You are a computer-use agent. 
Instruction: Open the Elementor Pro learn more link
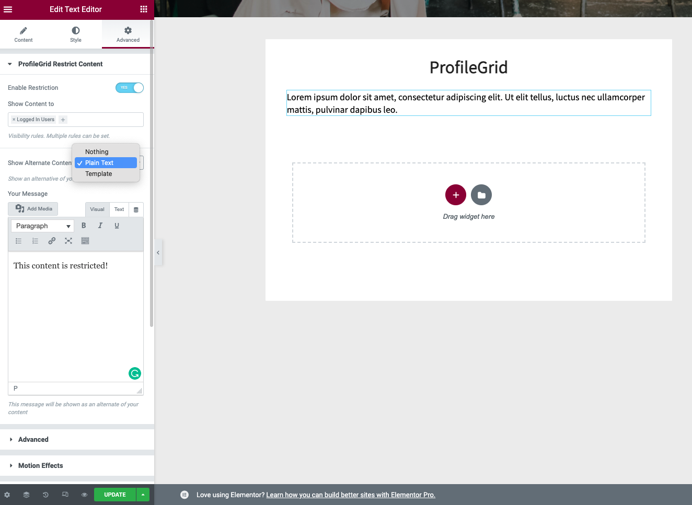tap(350, 495)
